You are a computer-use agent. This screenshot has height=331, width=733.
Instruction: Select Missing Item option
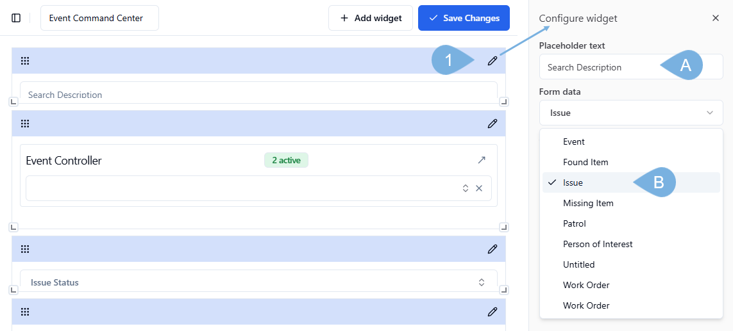tap(631, 203)
